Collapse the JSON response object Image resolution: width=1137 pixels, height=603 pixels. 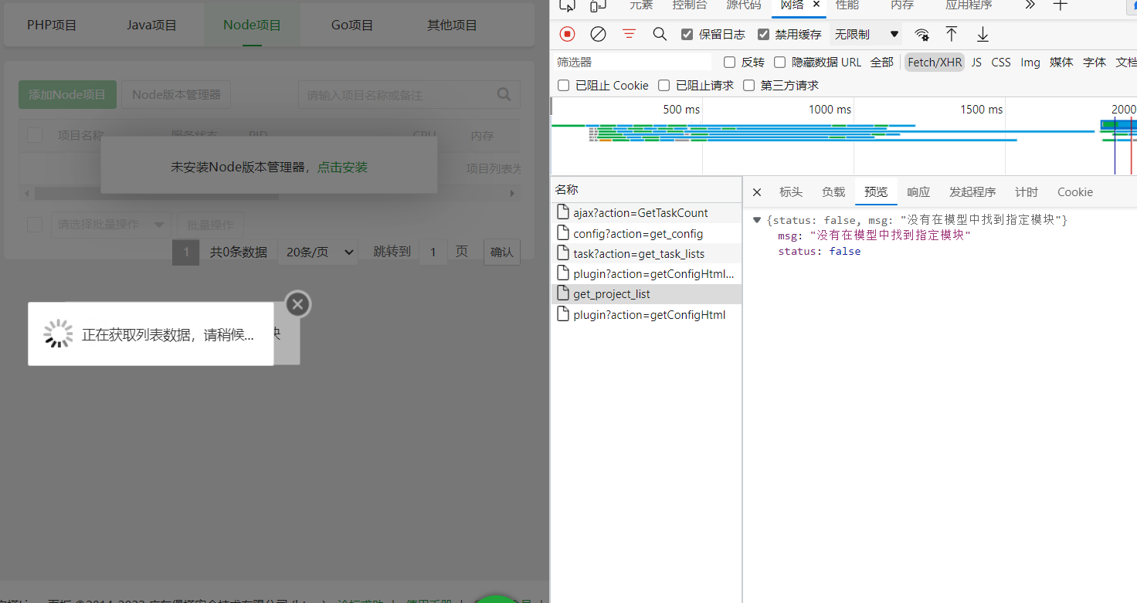click(757, 220)
